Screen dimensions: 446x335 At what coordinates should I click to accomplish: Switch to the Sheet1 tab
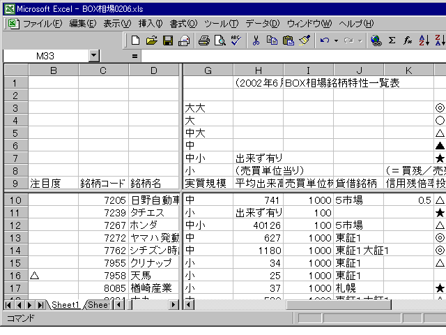65,305
